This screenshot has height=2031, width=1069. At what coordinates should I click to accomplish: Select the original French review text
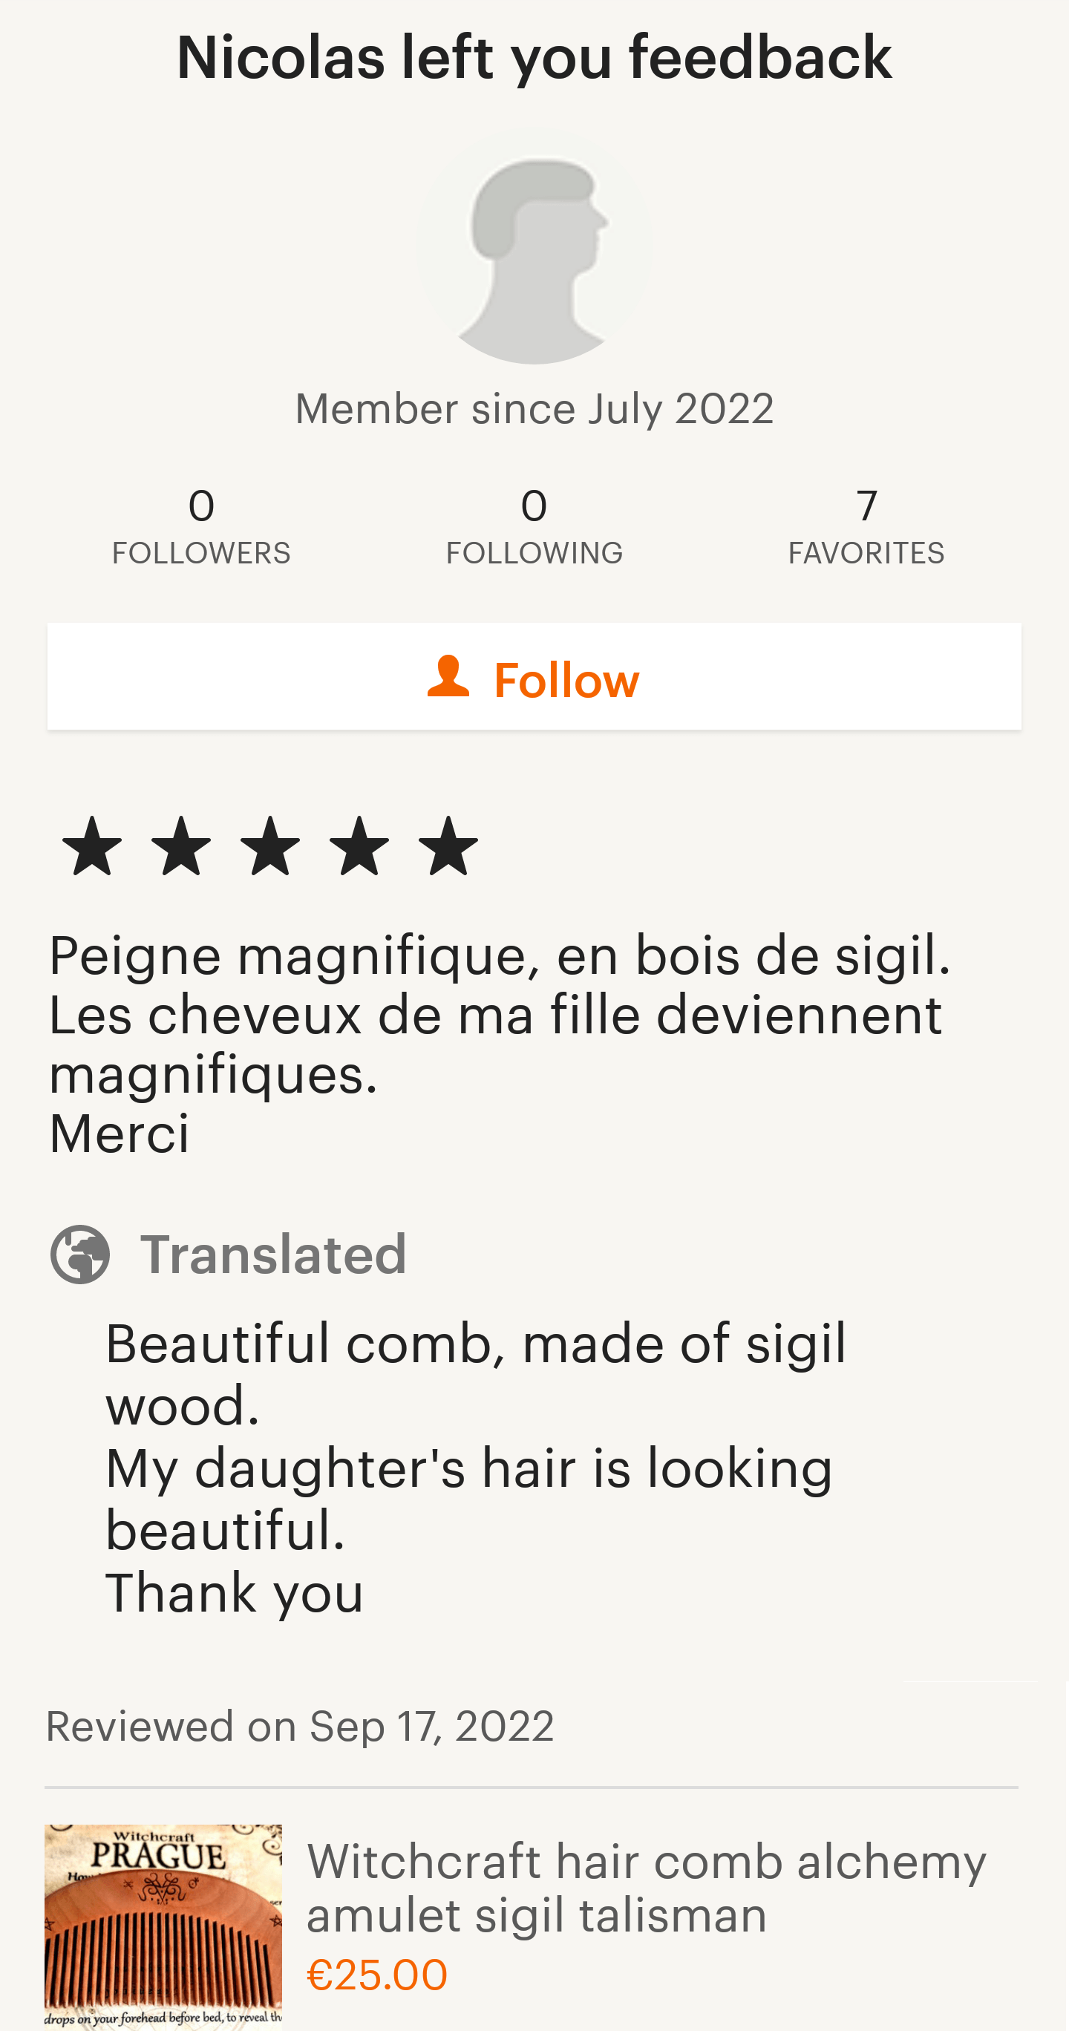498,1042
